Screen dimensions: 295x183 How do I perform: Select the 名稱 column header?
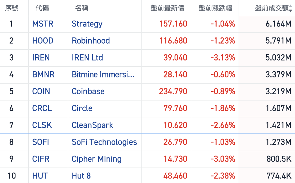(x=82, y=8)
